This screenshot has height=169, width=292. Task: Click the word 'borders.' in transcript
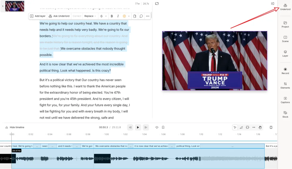point(45,36)
